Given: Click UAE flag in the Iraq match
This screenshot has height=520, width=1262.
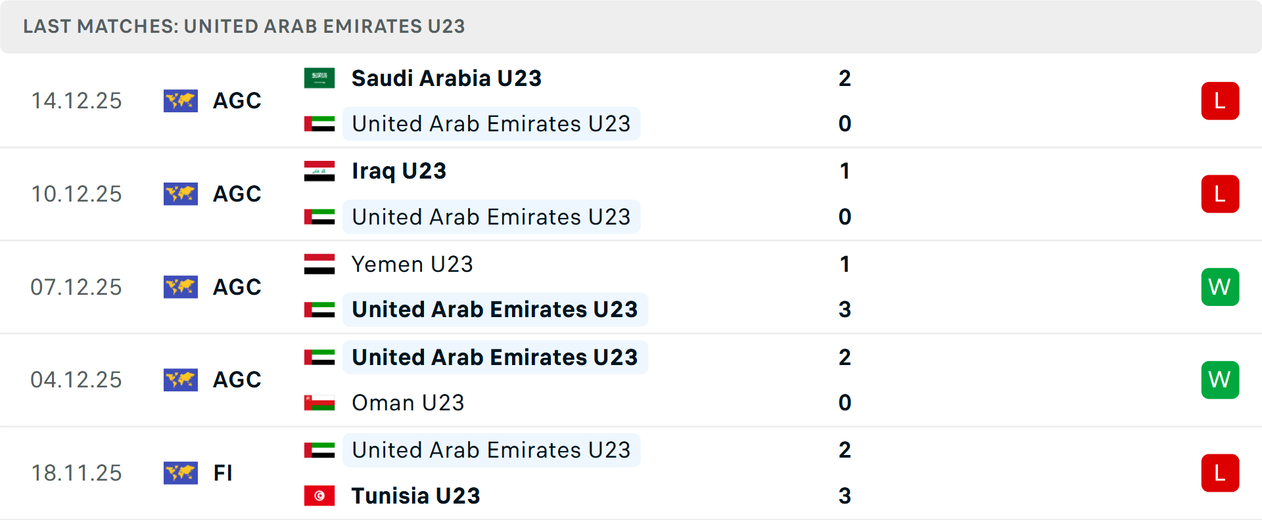Looking at the screenshot, I should pos(319,217).
